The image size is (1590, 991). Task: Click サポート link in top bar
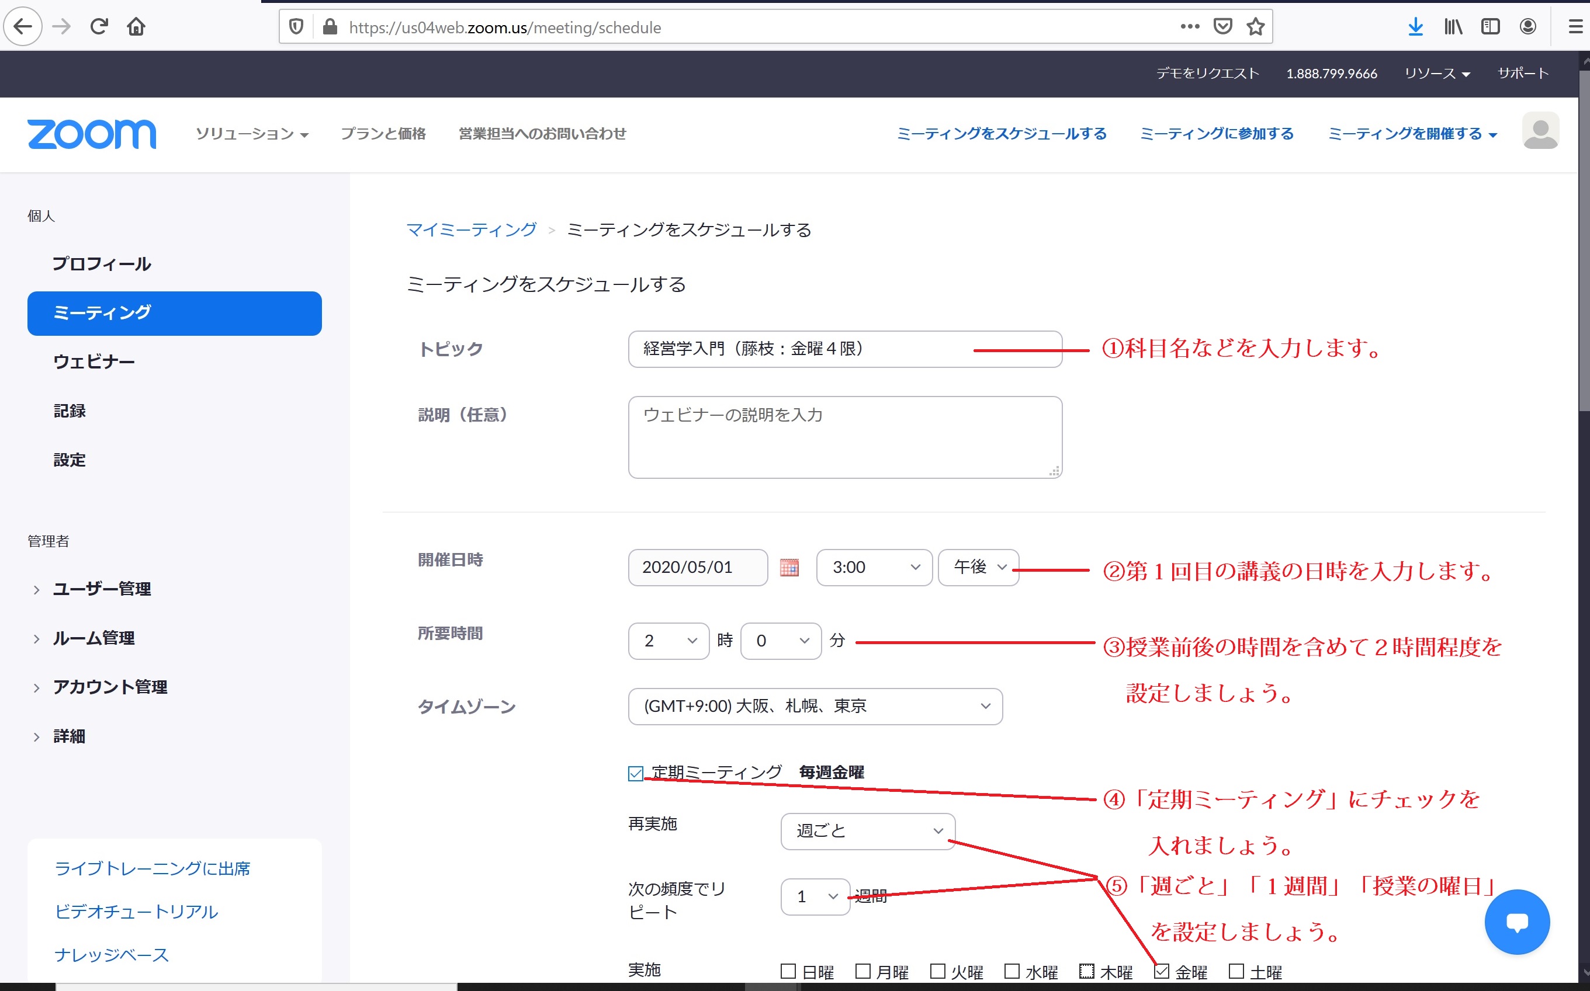point(1523,74)
